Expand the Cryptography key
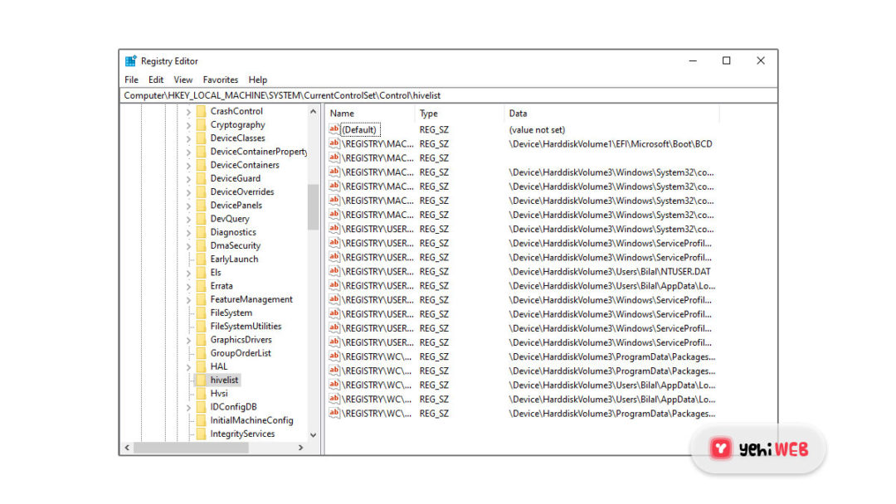 click(x=188, y=124)
